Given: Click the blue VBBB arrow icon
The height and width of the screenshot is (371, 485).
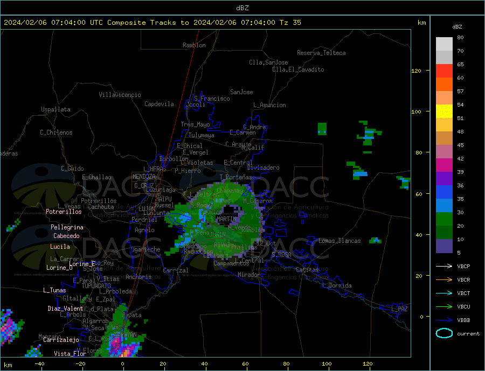Looking at the screenshot, I should click(x=444, y=320).
